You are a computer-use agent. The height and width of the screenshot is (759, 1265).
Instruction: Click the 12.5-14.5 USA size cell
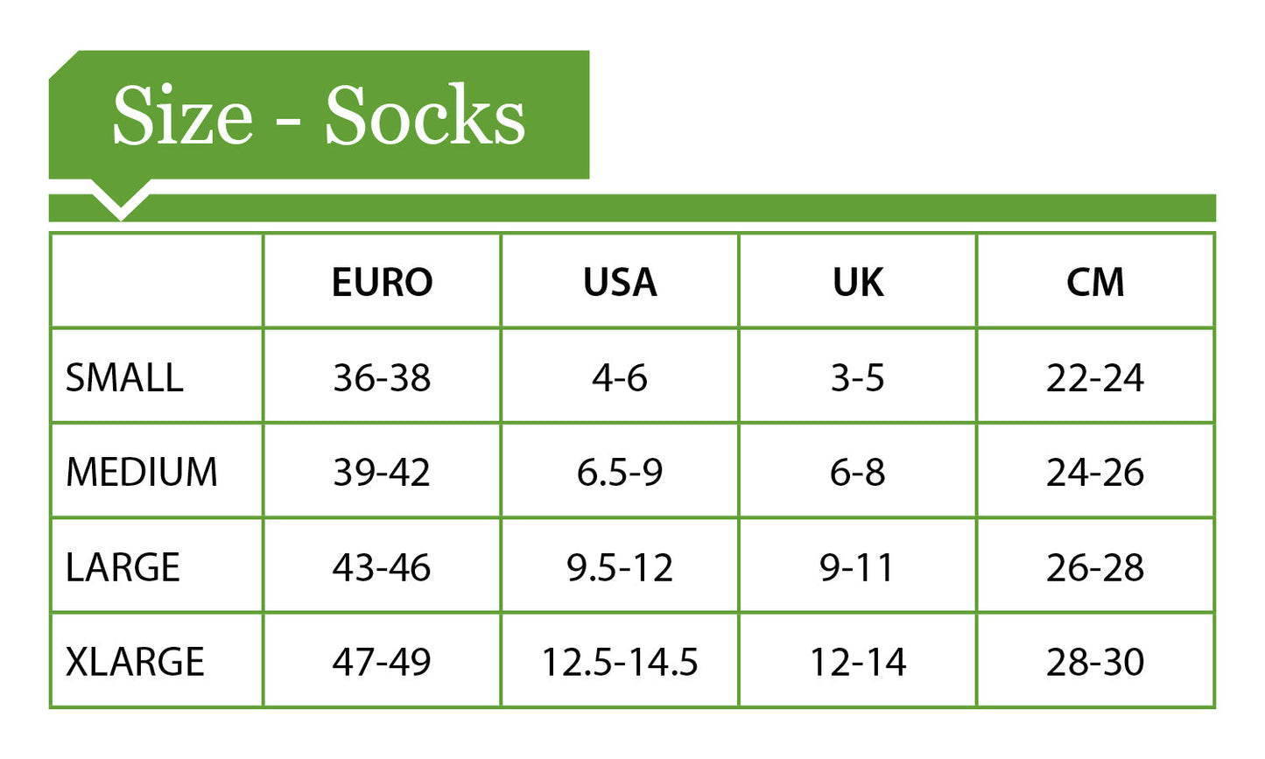620,662
